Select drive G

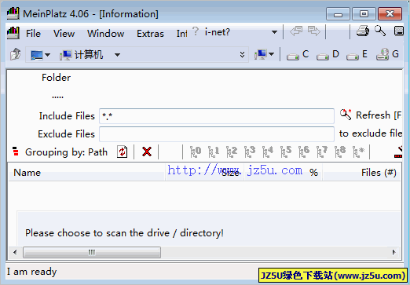tap(387, 54)
